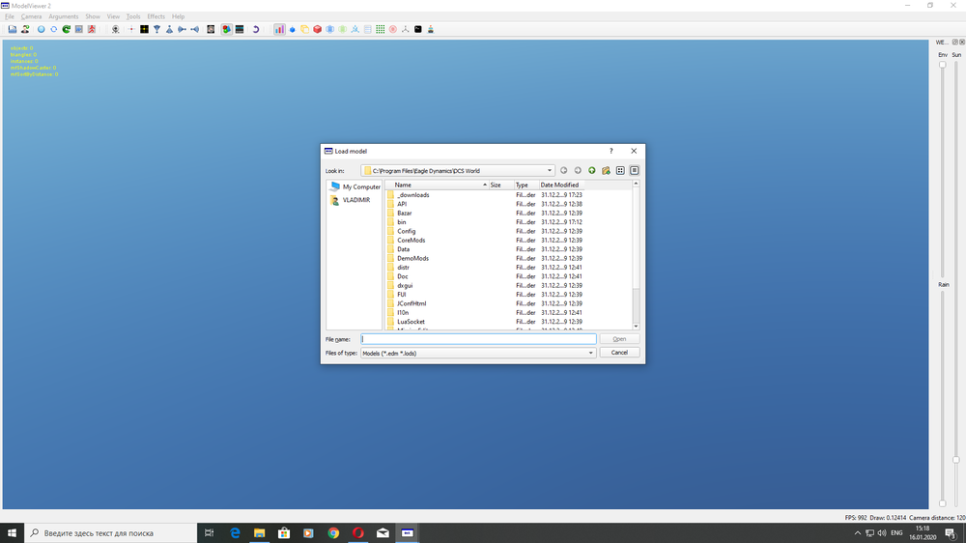Select the Config folder

(x=406, y=231)
